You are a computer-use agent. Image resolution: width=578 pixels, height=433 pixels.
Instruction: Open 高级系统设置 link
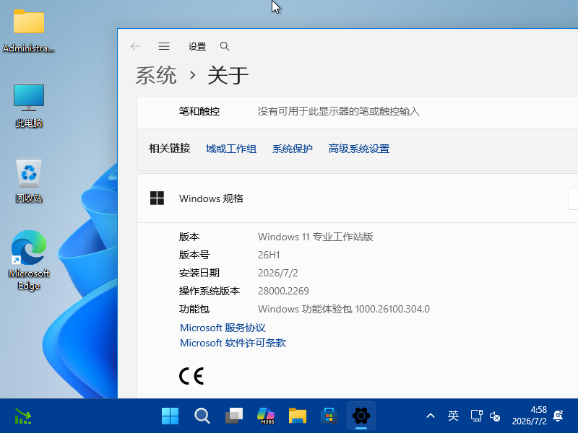point(359,149)
